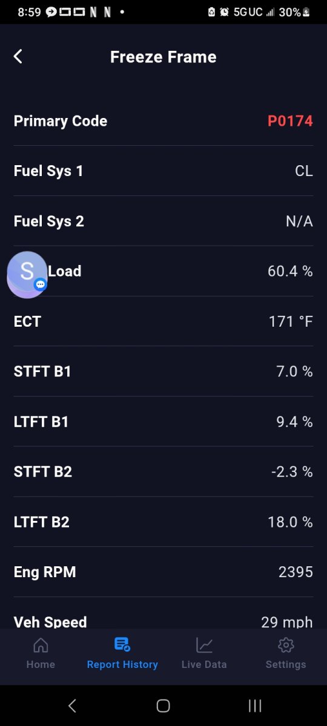The height and width of the screenshot is (726, 327).
Task: Tap the Live Data chart icon
Action: (x=204, y=645)
